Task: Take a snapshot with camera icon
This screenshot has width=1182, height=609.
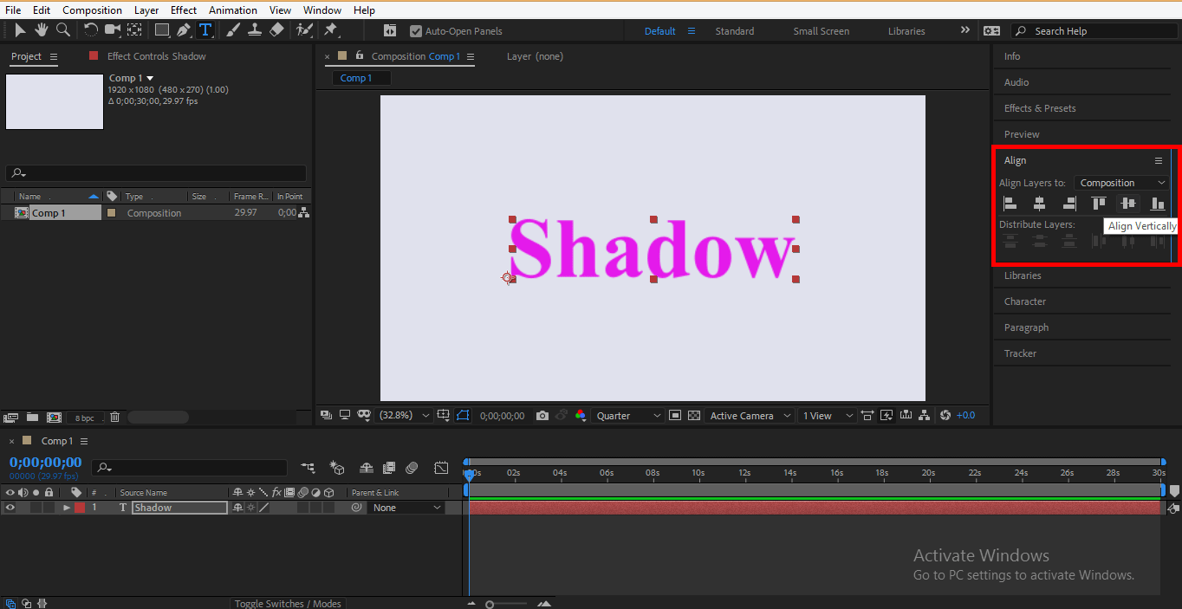Action: click(542, 416)
